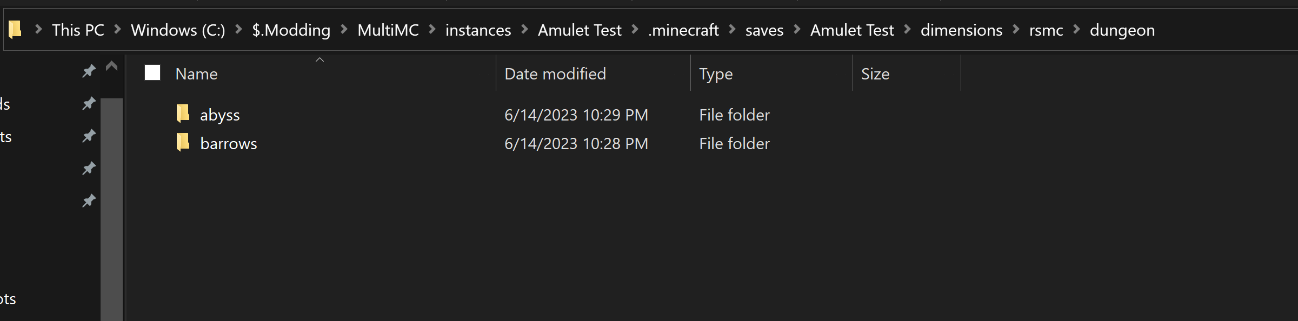Screen dimensions: 1298x321
Task: Expand the chevron after This PC
Action: pyautogui.click(x=117, y=30)
